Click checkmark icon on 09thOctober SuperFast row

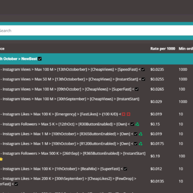(x=137, y=89)
